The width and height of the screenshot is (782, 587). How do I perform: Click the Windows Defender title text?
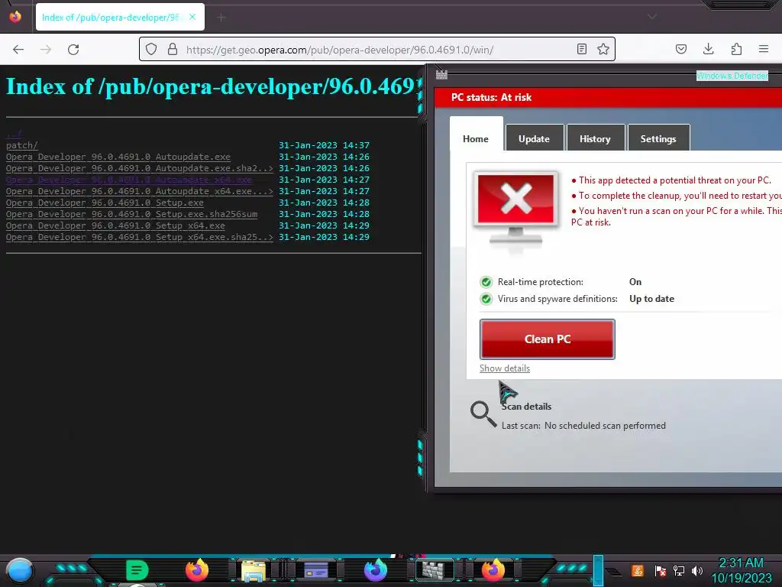[x=732, y=76]
